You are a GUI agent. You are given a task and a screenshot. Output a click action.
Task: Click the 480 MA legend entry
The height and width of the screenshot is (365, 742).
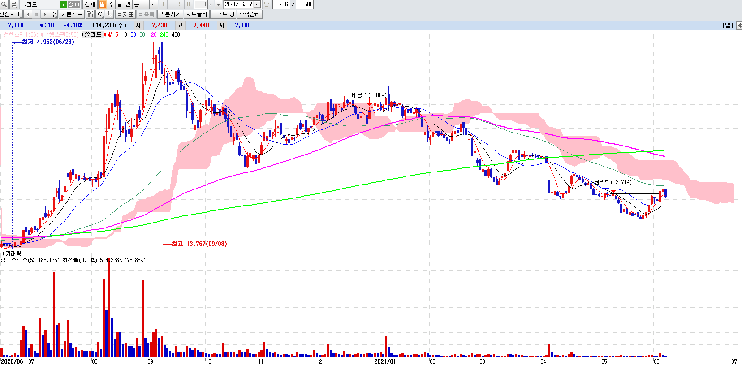point(176,34)
